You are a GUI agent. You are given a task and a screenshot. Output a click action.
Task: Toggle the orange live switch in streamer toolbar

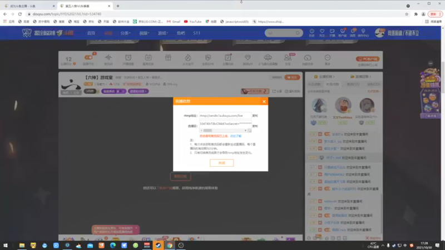click(88, 58)
